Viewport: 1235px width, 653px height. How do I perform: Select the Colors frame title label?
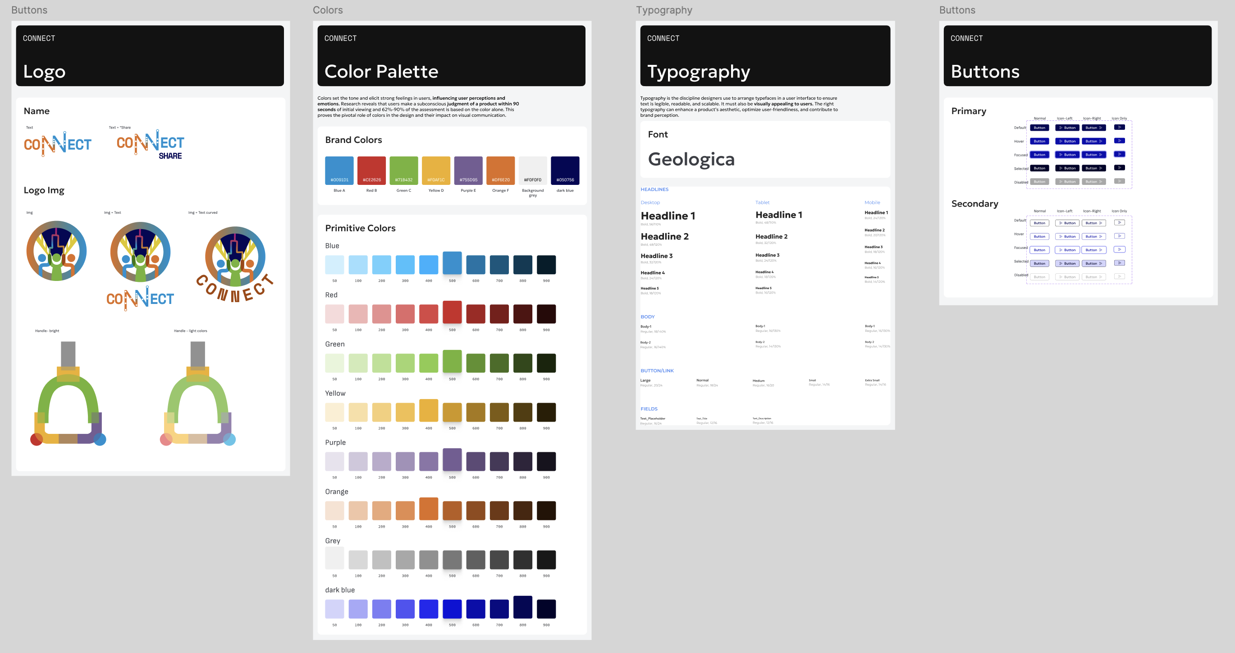click(327, 10)
